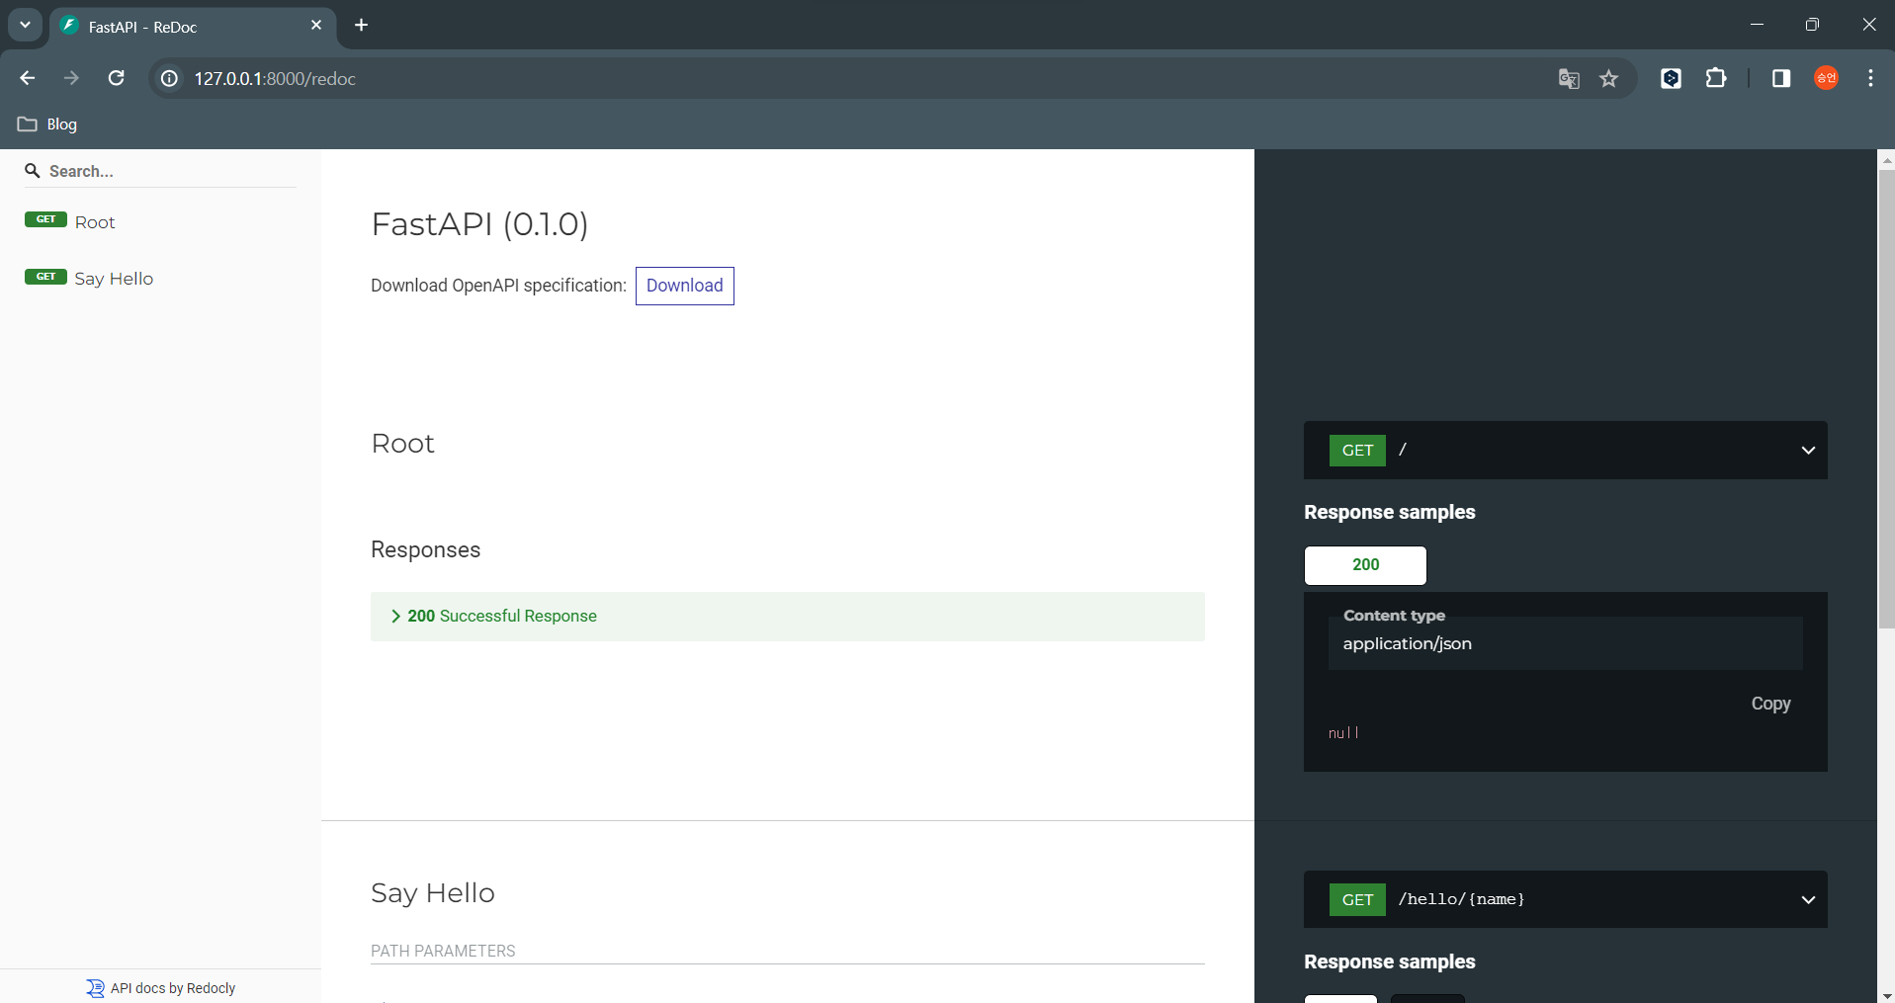
Task: Click the null response value
Action: [x=1343, y=733]
